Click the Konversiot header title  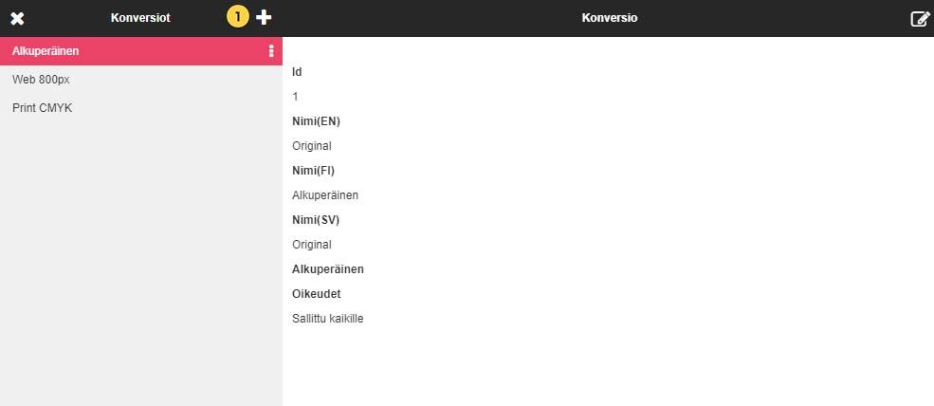(140, 18)
